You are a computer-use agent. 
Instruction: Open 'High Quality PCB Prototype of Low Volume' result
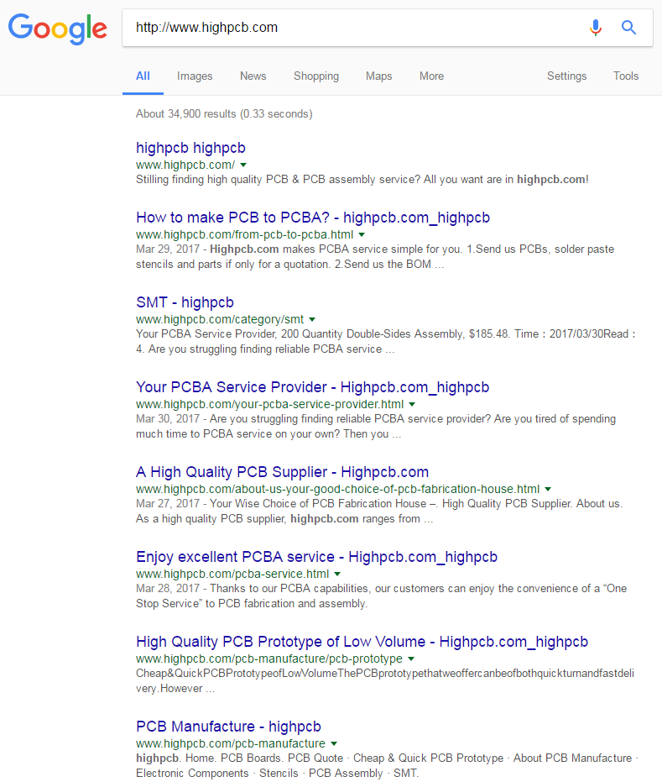(362, 642)
